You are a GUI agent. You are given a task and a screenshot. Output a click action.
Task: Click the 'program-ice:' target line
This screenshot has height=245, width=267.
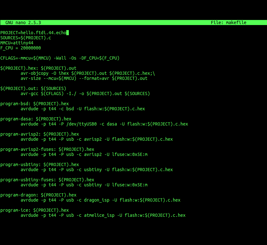point(35,210)
